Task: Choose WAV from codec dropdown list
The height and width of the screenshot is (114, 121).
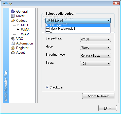Action: 78,32
